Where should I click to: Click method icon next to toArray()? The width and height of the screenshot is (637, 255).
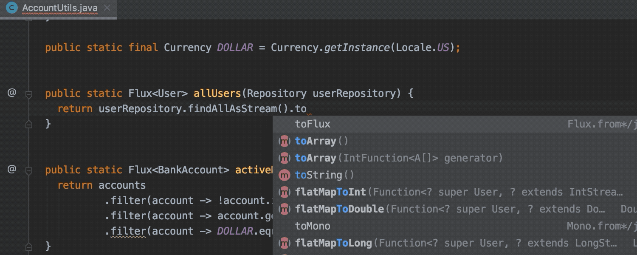point(284,141)
